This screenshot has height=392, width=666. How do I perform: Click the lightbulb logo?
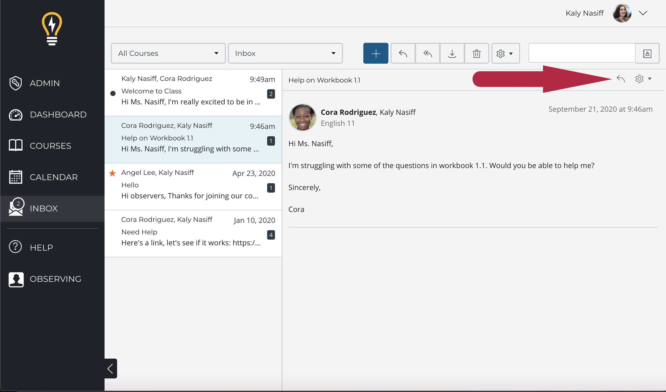point(52,28)
